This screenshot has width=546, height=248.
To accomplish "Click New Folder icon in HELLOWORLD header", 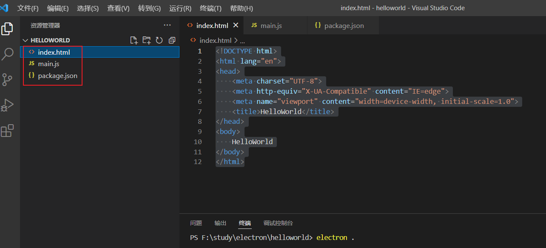I will tap(147, 40).
